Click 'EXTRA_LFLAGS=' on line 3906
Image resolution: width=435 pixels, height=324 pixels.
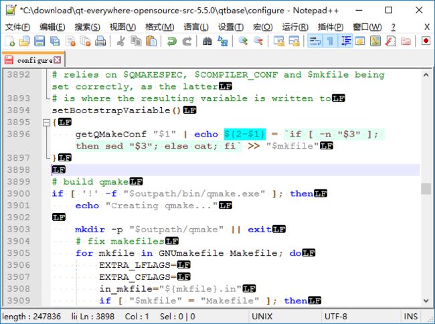[138, 265]
